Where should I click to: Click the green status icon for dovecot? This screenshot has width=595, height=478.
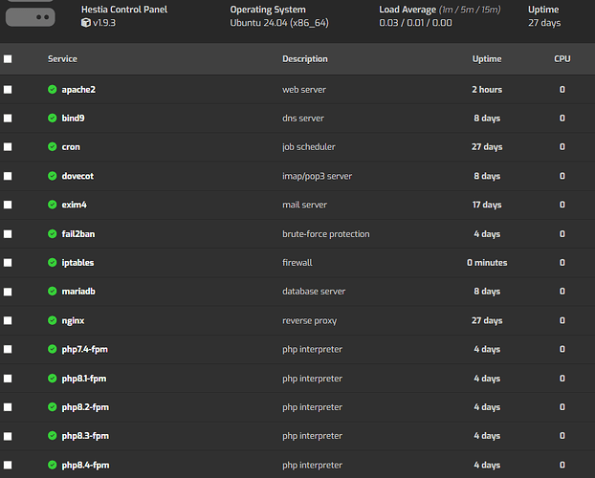tap(53, 176)
